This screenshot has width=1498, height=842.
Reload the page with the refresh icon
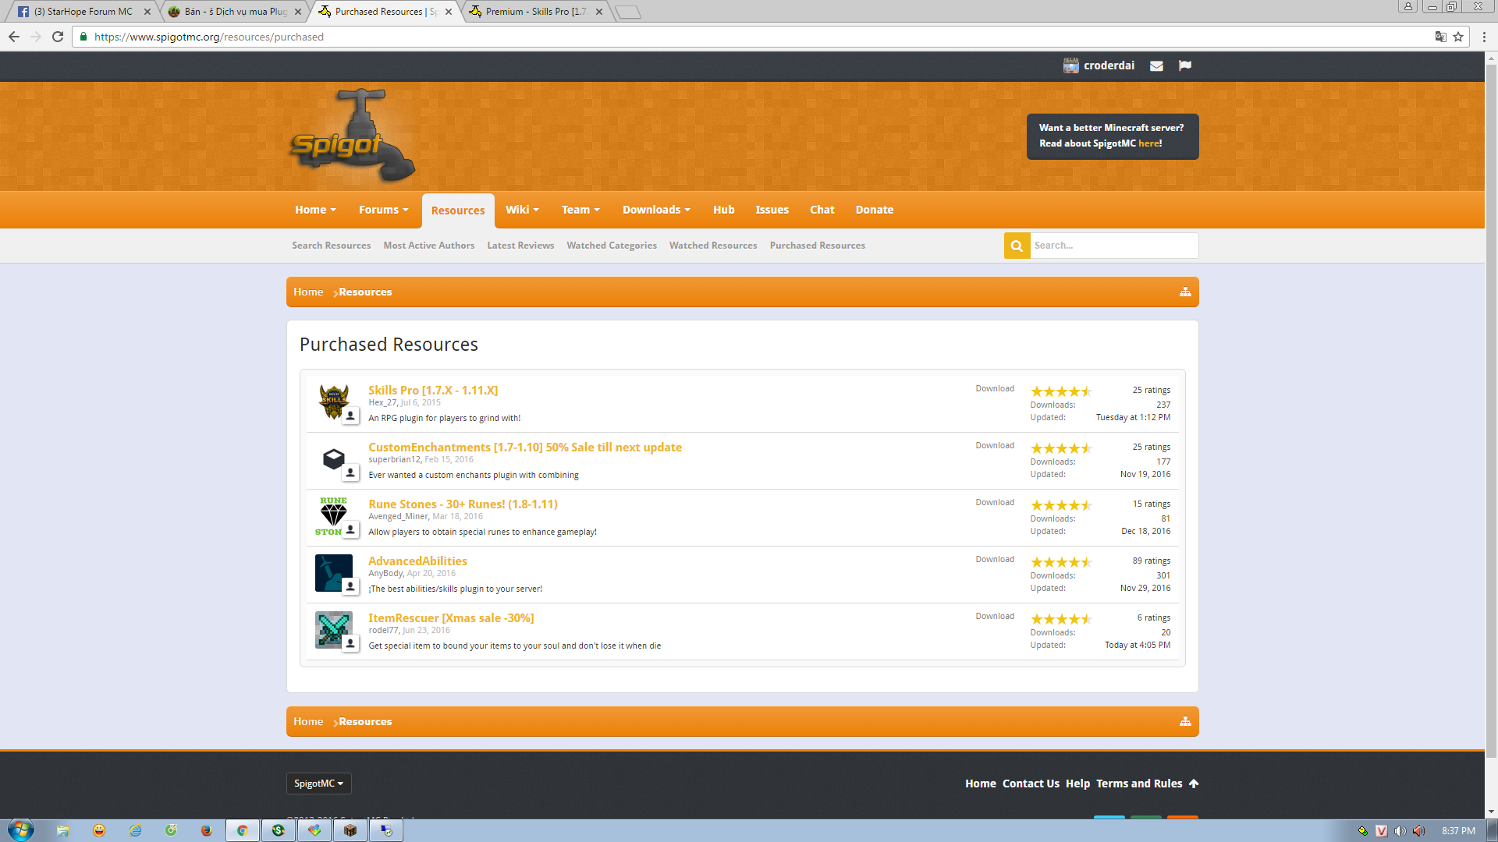point(58,37)
